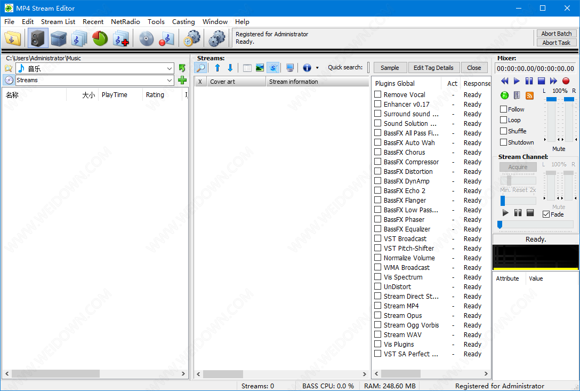Open the File menu
Image resolution: width=580 pixels, height=391 pixels.
point(9,21)
